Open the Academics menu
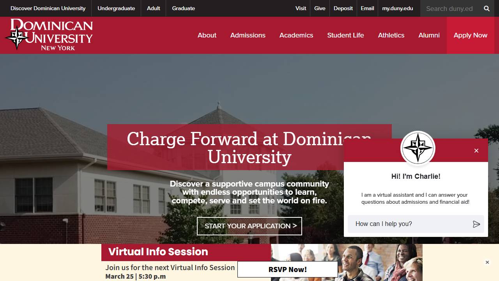499x281 pixels. (x=296, y=35)
